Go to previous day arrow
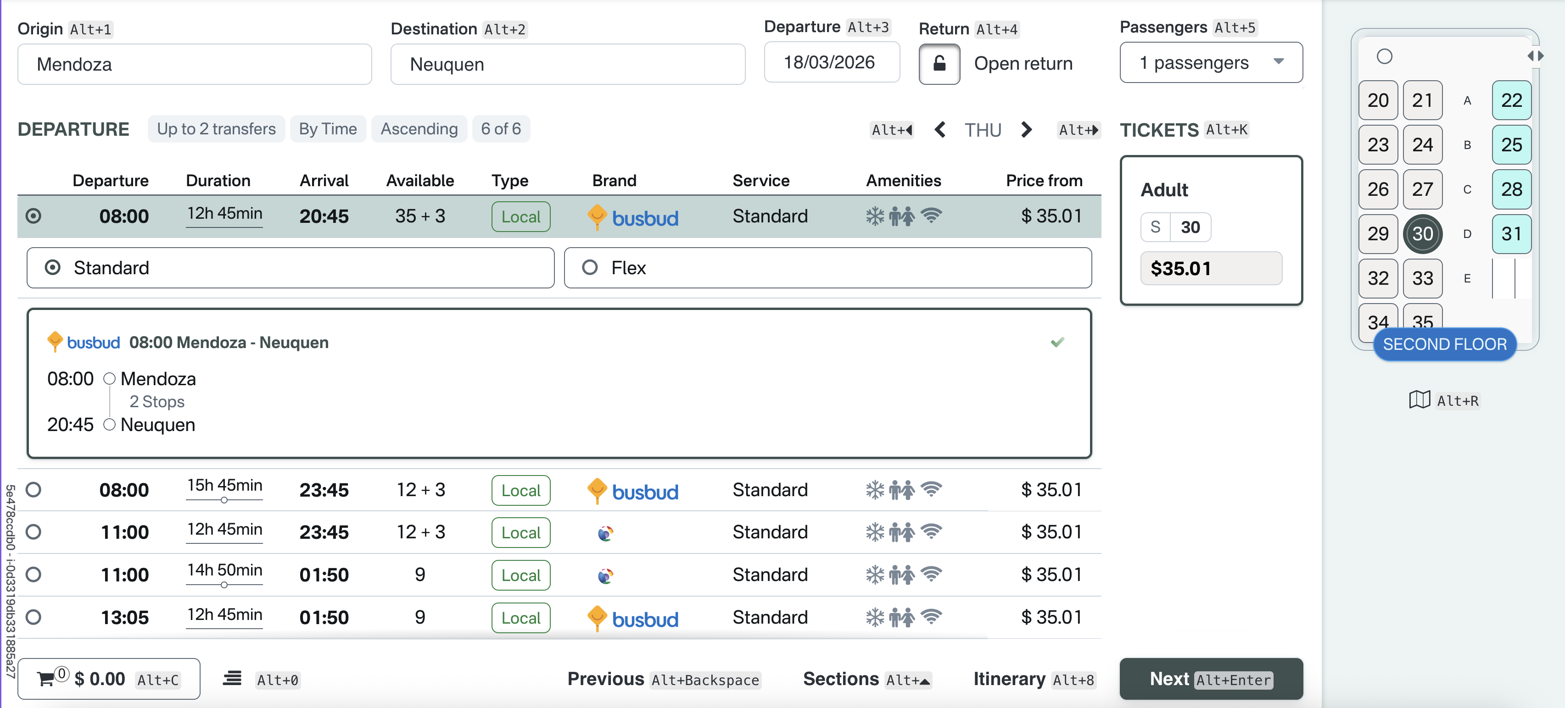The height and width of the screenshot is (708, 1565). coord(940,129)
